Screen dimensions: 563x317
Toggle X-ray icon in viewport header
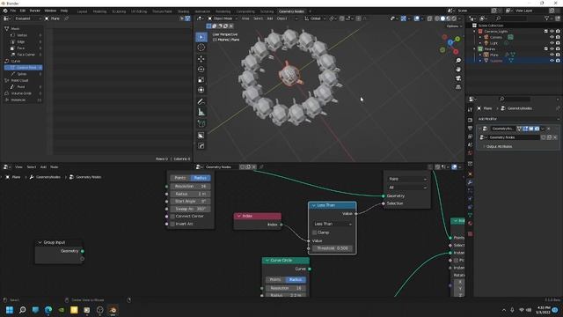coord(430,18)
